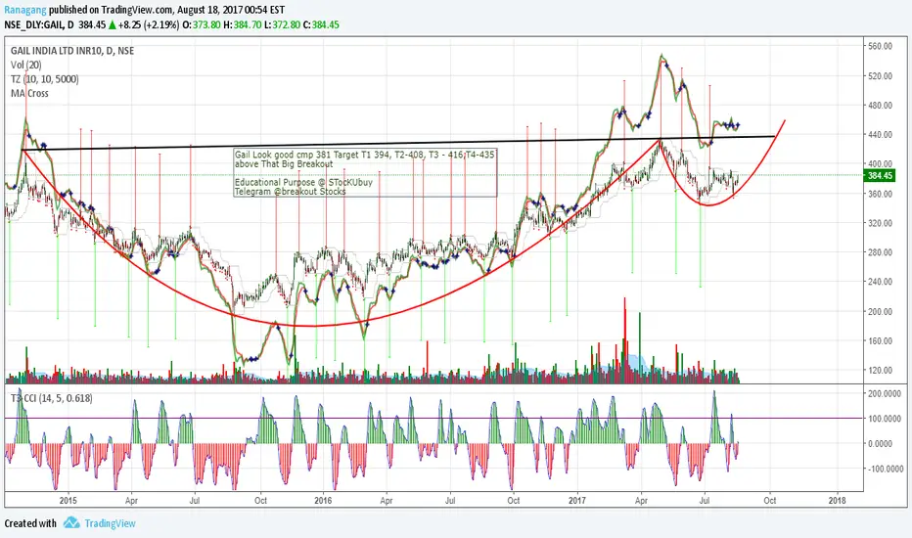Click the 2018 label on time axis
This screenshot has width=912, height=538.
(837, 500)
